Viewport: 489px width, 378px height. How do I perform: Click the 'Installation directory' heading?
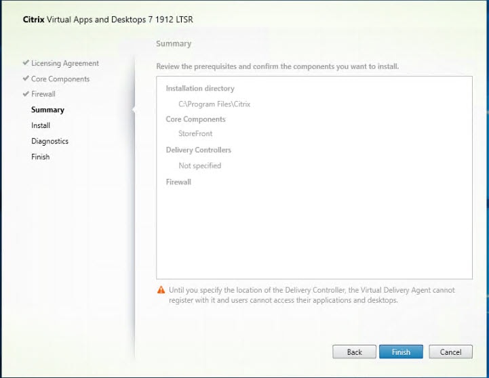pyautogui.click(x=200, y=89)
